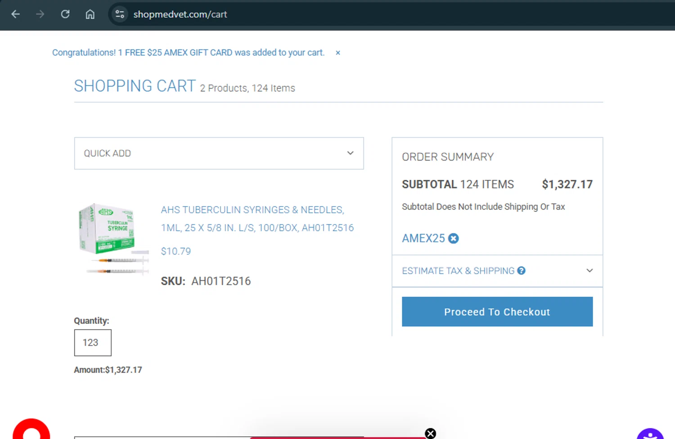Click the subtotal amount $1,327.17

567,184
